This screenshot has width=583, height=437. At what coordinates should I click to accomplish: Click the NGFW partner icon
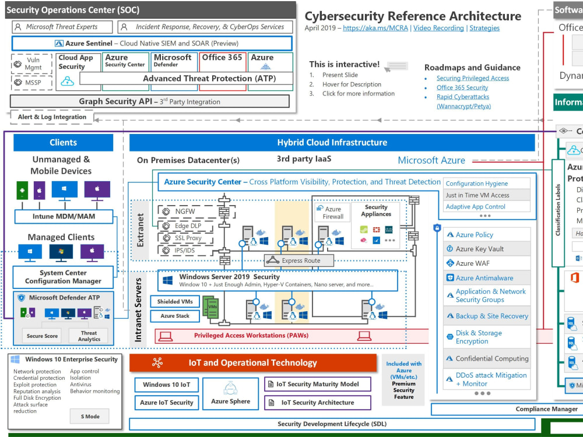point(166,212)
